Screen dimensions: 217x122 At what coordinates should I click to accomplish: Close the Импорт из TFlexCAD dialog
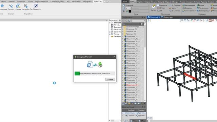click(x=114, y=57)
